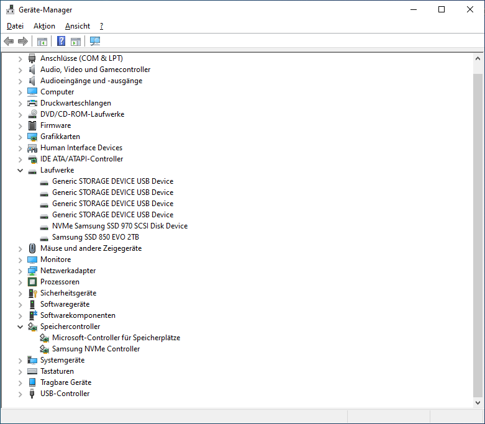The height and width of the screenshot is (424, 485).
Task: Expand the Tastaturen category
Action: tap(20, 372)
